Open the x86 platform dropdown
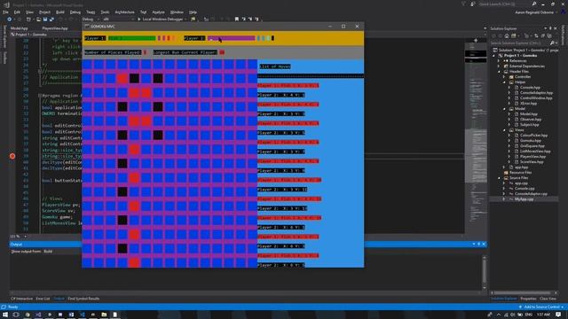Viewport: 568px width, 319px height. [x=118, y=19]
